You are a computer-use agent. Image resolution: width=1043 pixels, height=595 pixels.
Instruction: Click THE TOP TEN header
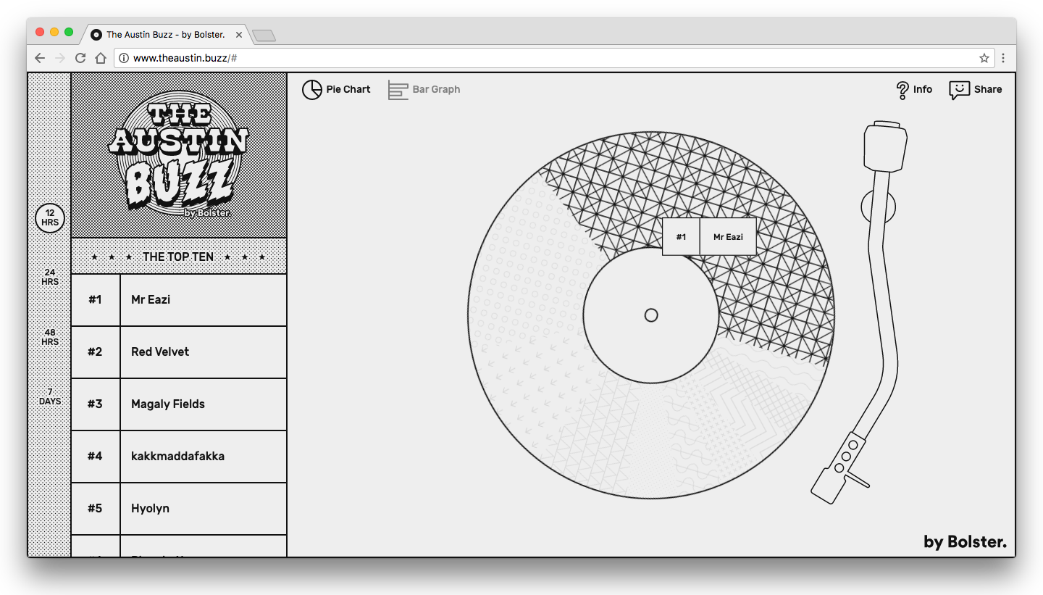tap(179, 257)
